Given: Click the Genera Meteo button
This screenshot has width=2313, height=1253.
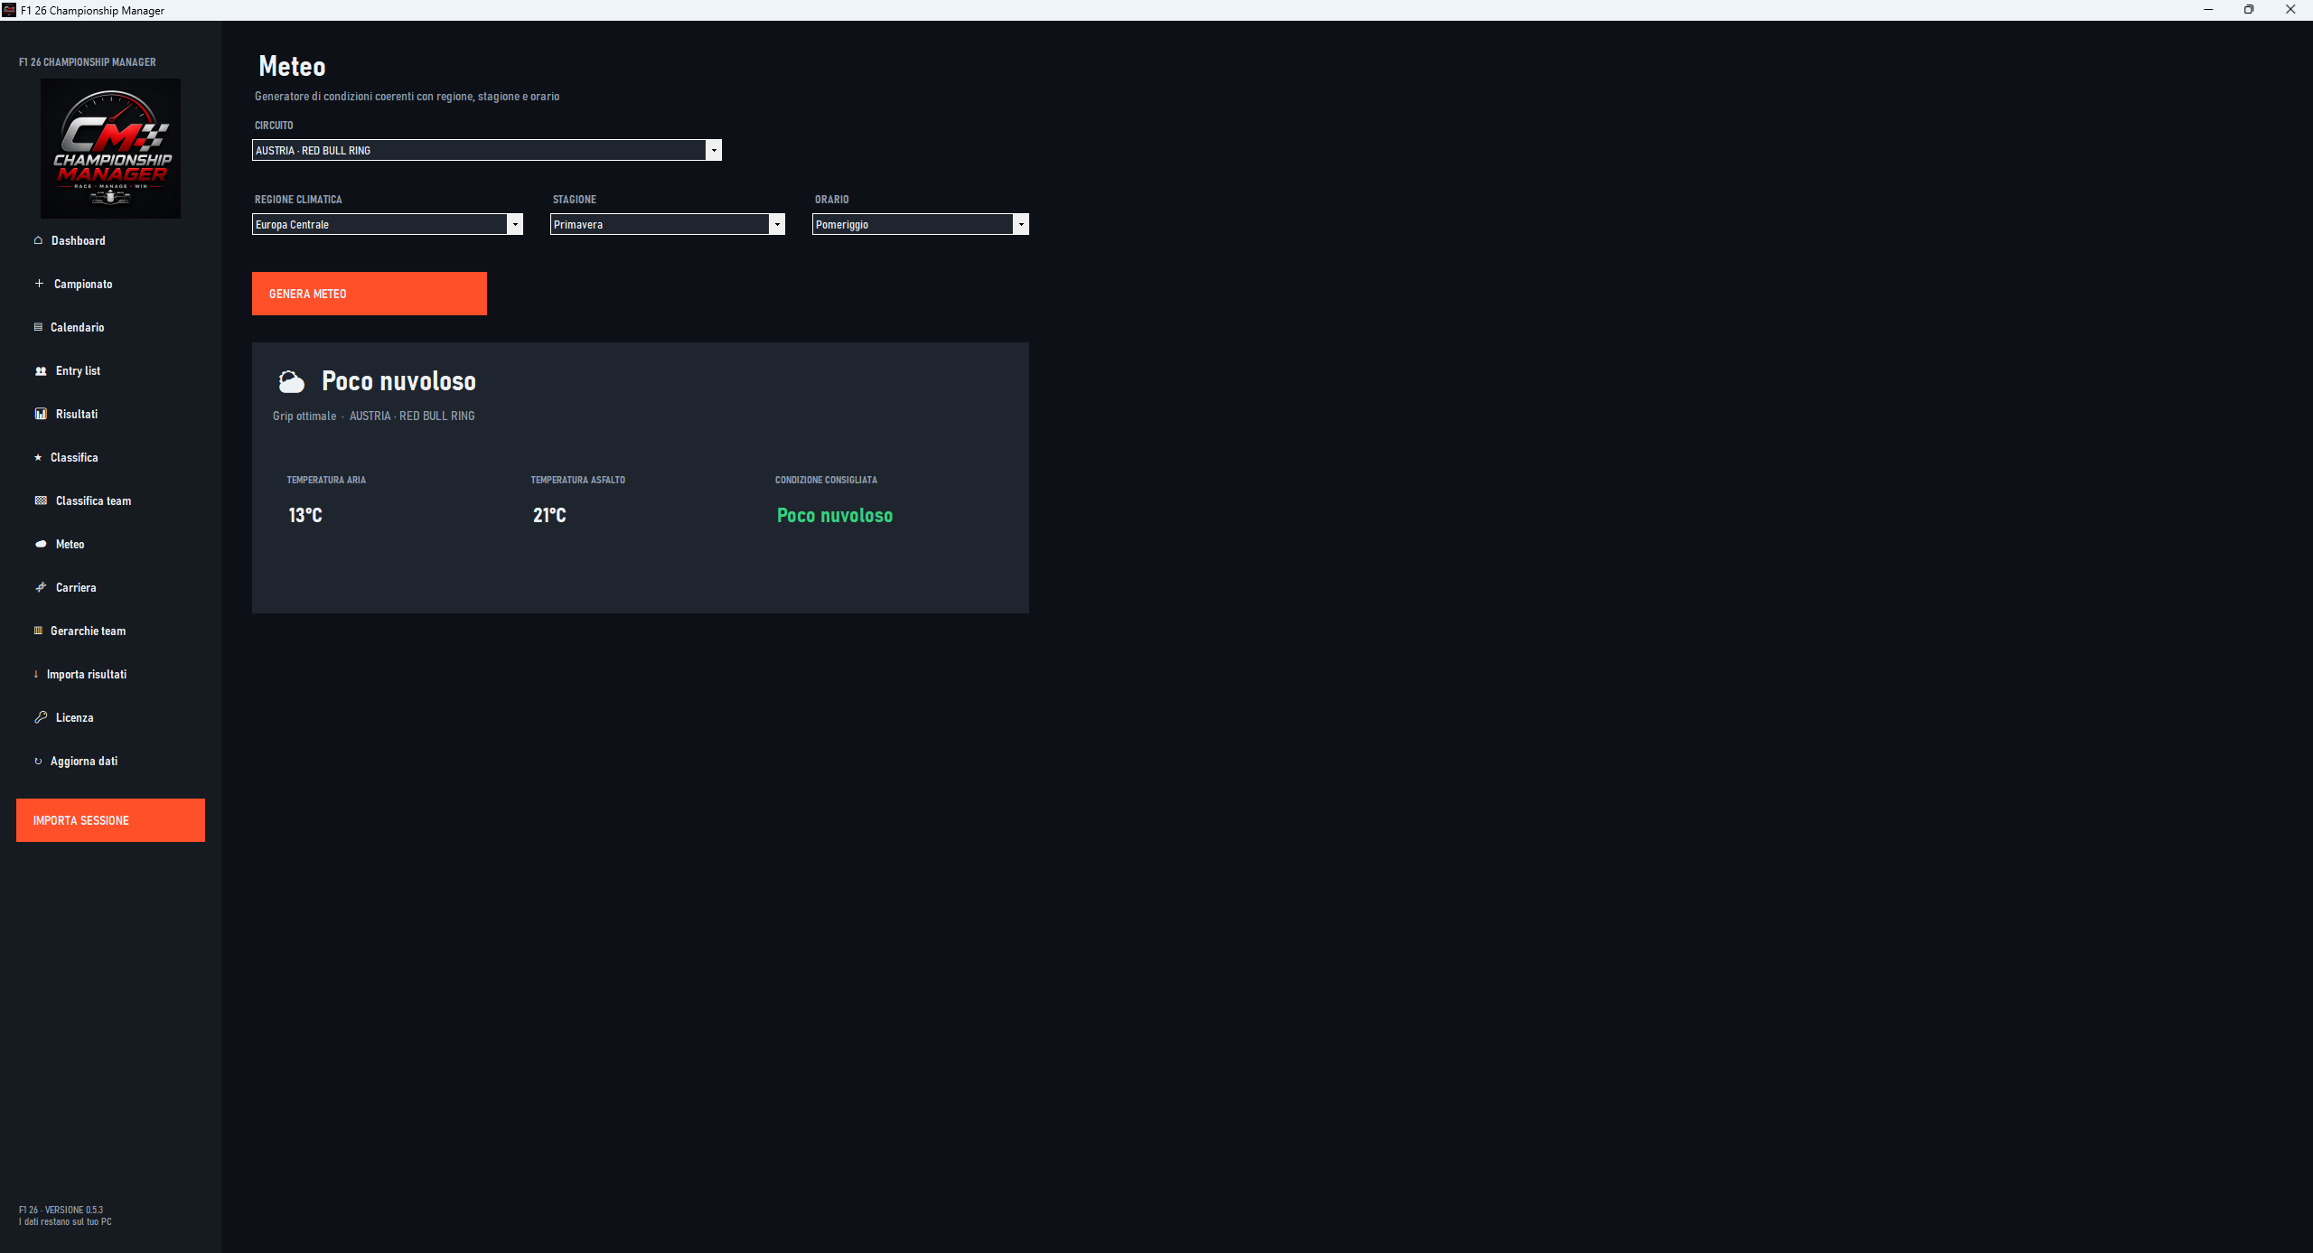Looking at the screenshot, I should pos(370,294).
